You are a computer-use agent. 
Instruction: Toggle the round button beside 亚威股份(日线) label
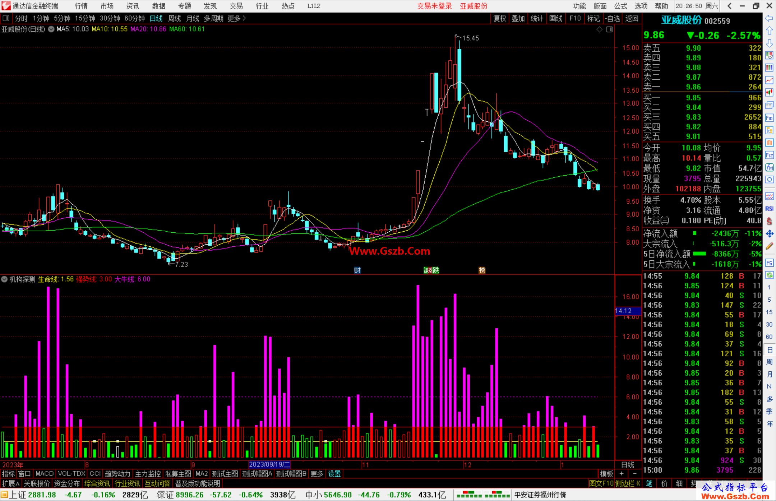(51, 29)
